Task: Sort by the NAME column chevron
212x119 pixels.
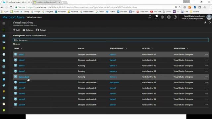Action: [x=22, y=48]
